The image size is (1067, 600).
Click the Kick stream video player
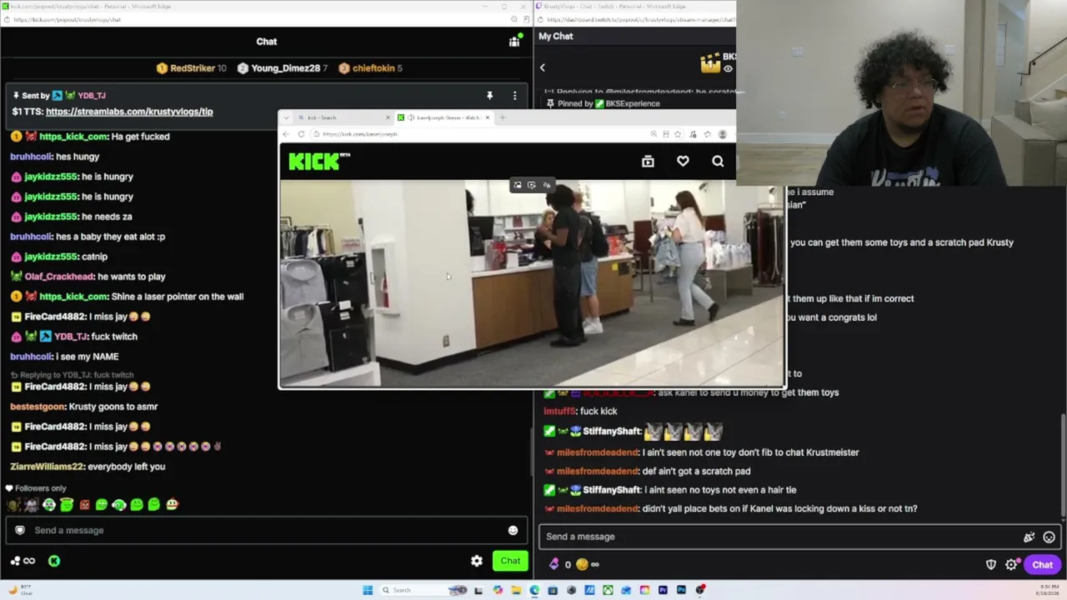click(532, 283)
